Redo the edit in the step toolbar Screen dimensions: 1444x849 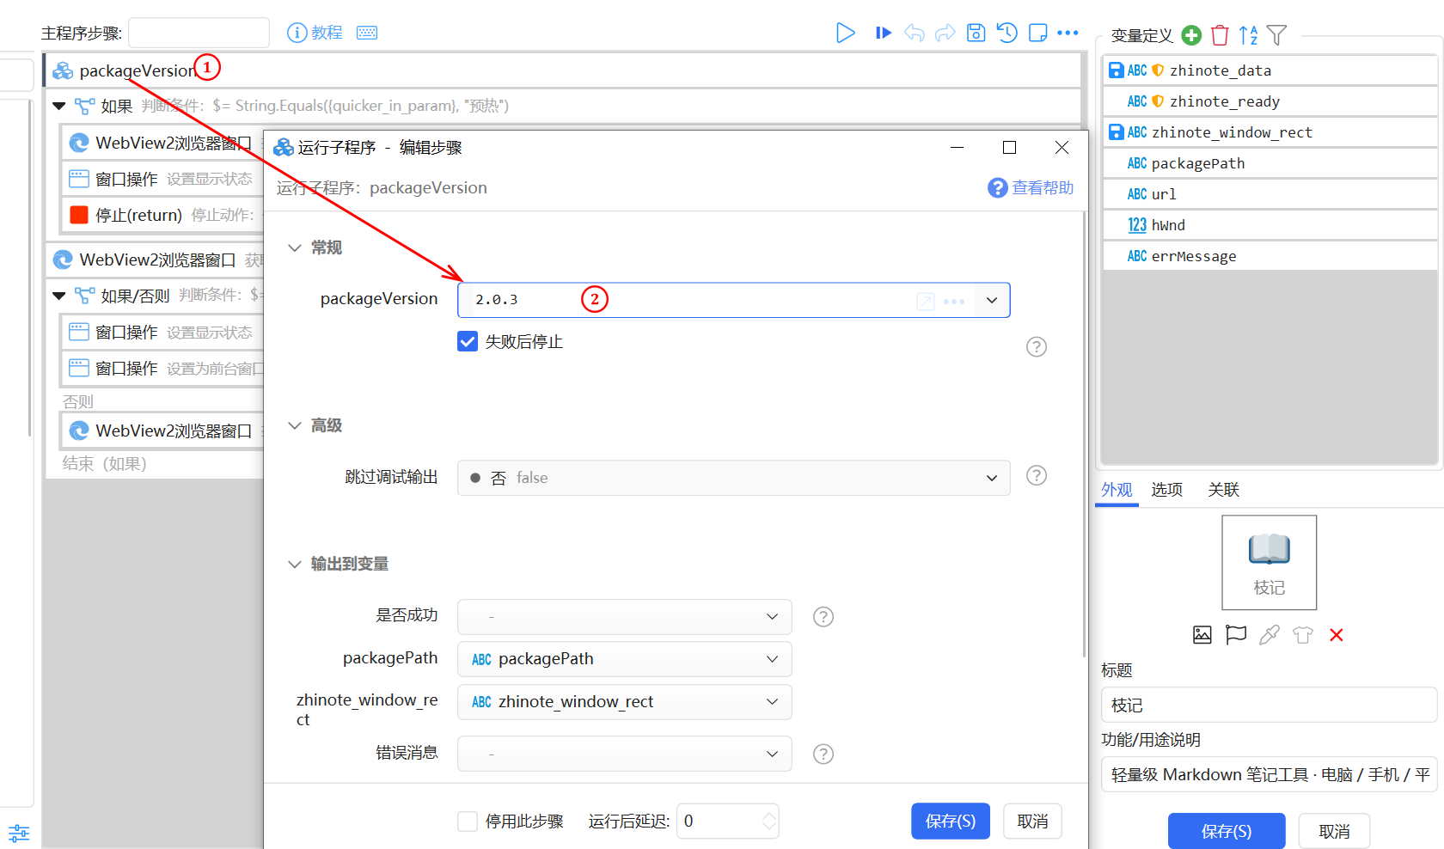[945, 33]
